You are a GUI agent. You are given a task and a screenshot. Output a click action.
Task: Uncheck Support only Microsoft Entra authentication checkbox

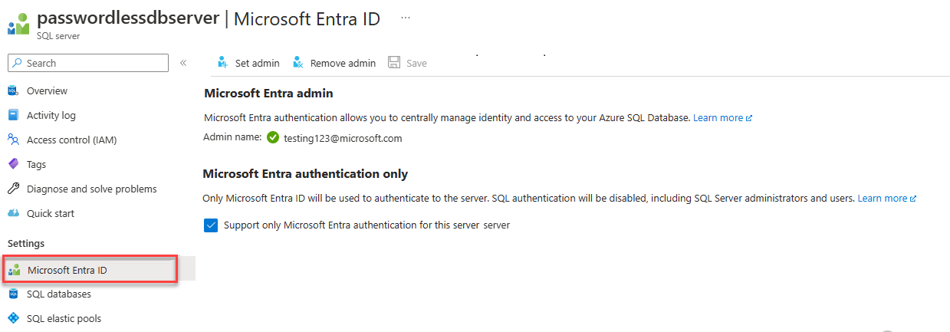point(211,225)
